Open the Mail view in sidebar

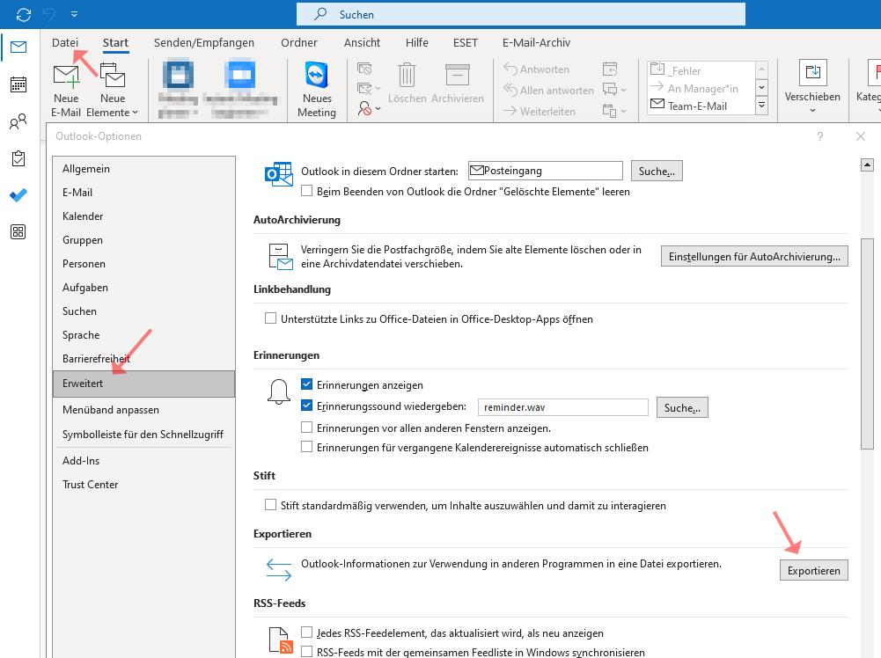[x=18, y=47]
